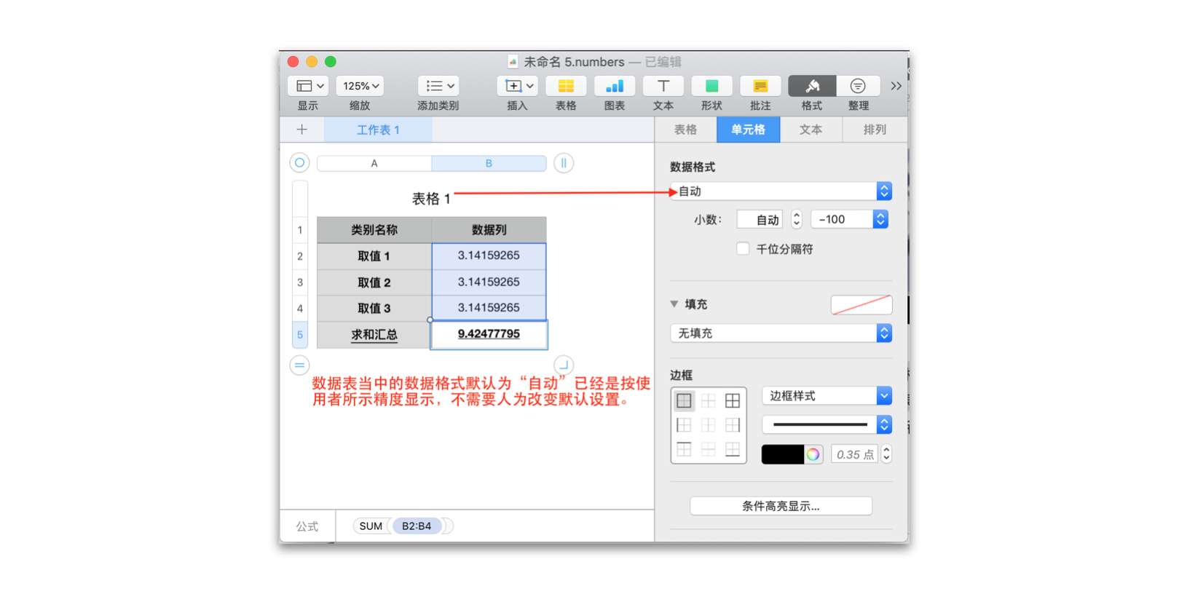Image resolution: width=1187 pixels, height=594 pixels.
Task: Click the black border color swatch
Action: pos(782,454)
